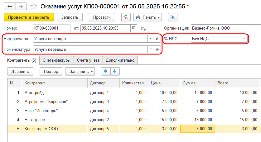Click the Контрагент column header

55,83
